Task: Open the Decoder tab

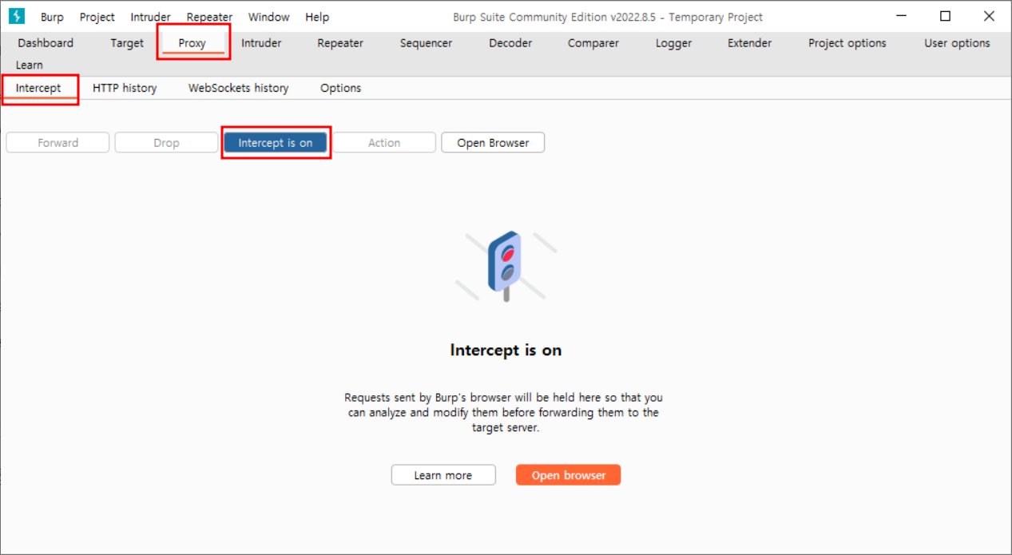Action: pos(510,43)
